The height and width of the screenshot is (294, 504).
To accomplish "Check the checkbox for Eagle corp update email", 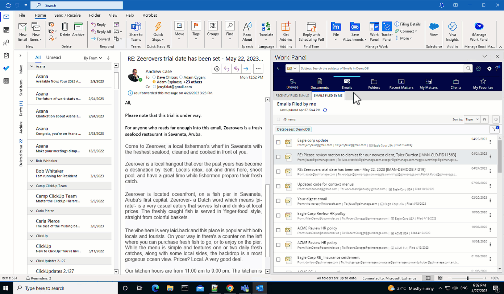I will click(278, 142).
